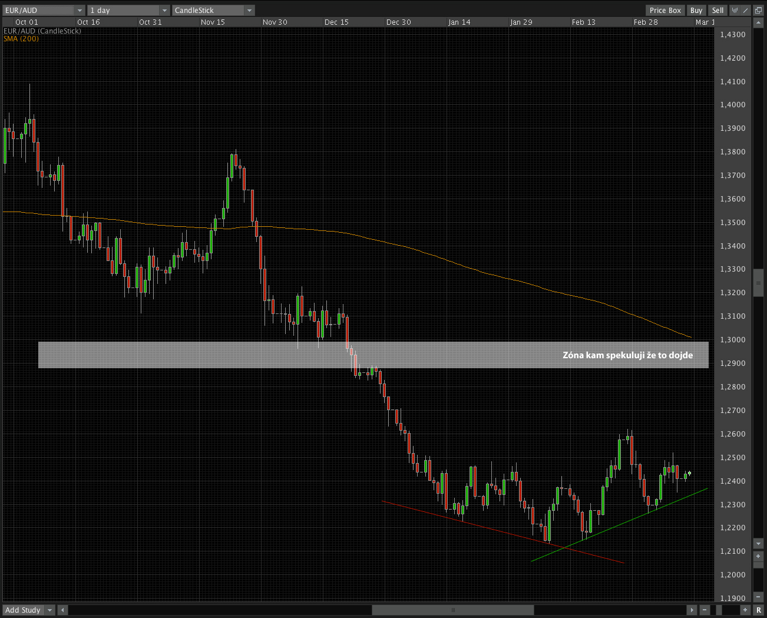This screenshot has height=618, width=767.
Task: Expand the Add Study dropdown arrow
Action: [49, 610]
